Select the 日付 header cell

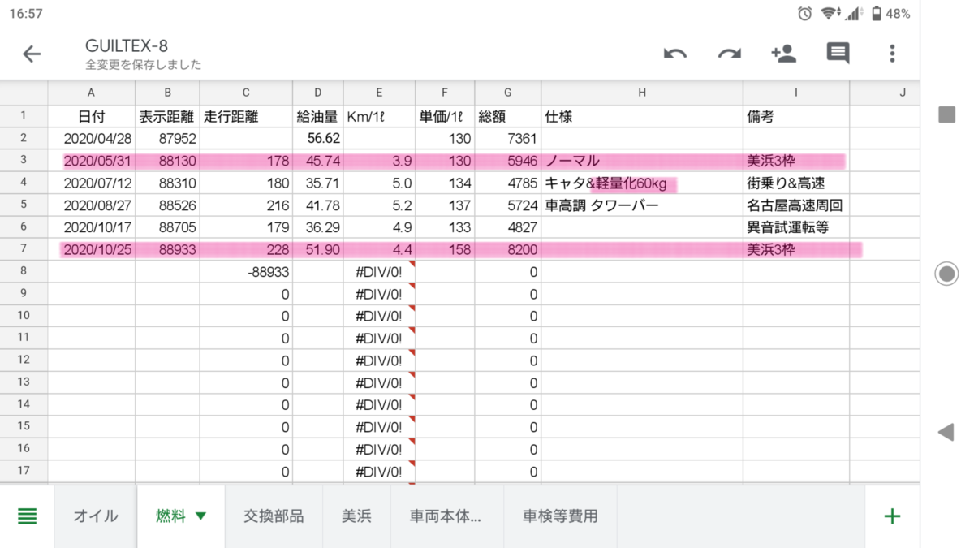[x=92, y=116]
